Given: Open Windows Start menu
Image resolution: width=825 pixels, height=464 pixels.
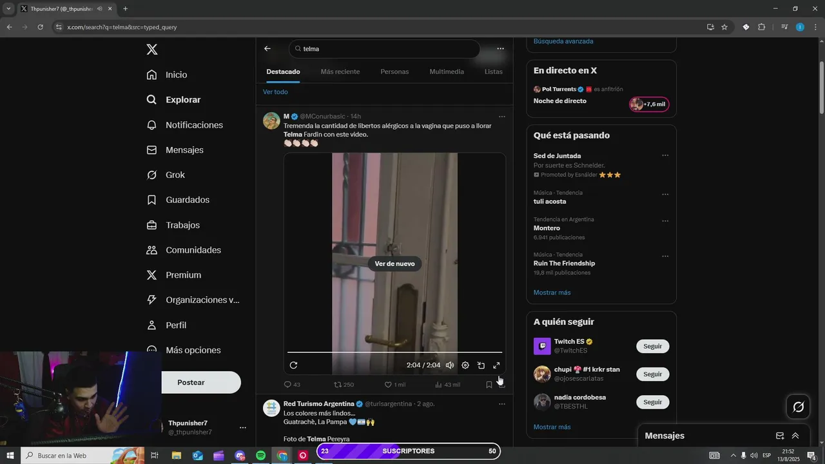Looking at the screenshot, I should pos(10,456).
